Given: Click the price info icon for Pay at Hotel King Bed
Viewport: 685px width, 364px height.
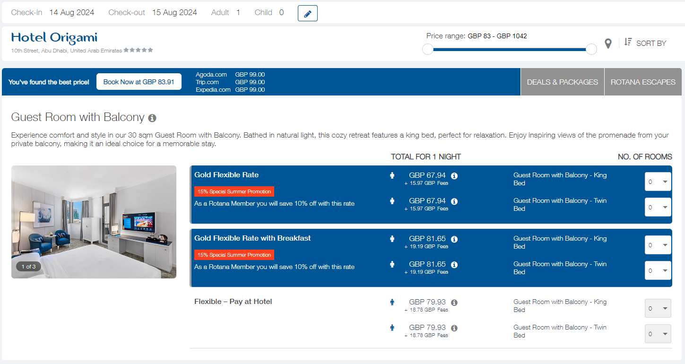Looking at the screenshot, I should pyautogui.click(x=454, y=303).
